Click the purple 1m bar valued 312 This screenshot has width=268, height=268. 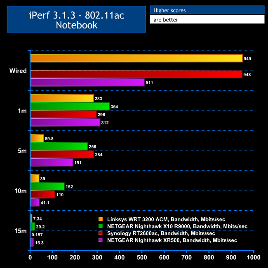pyautogui.click(x=66, y=122)
